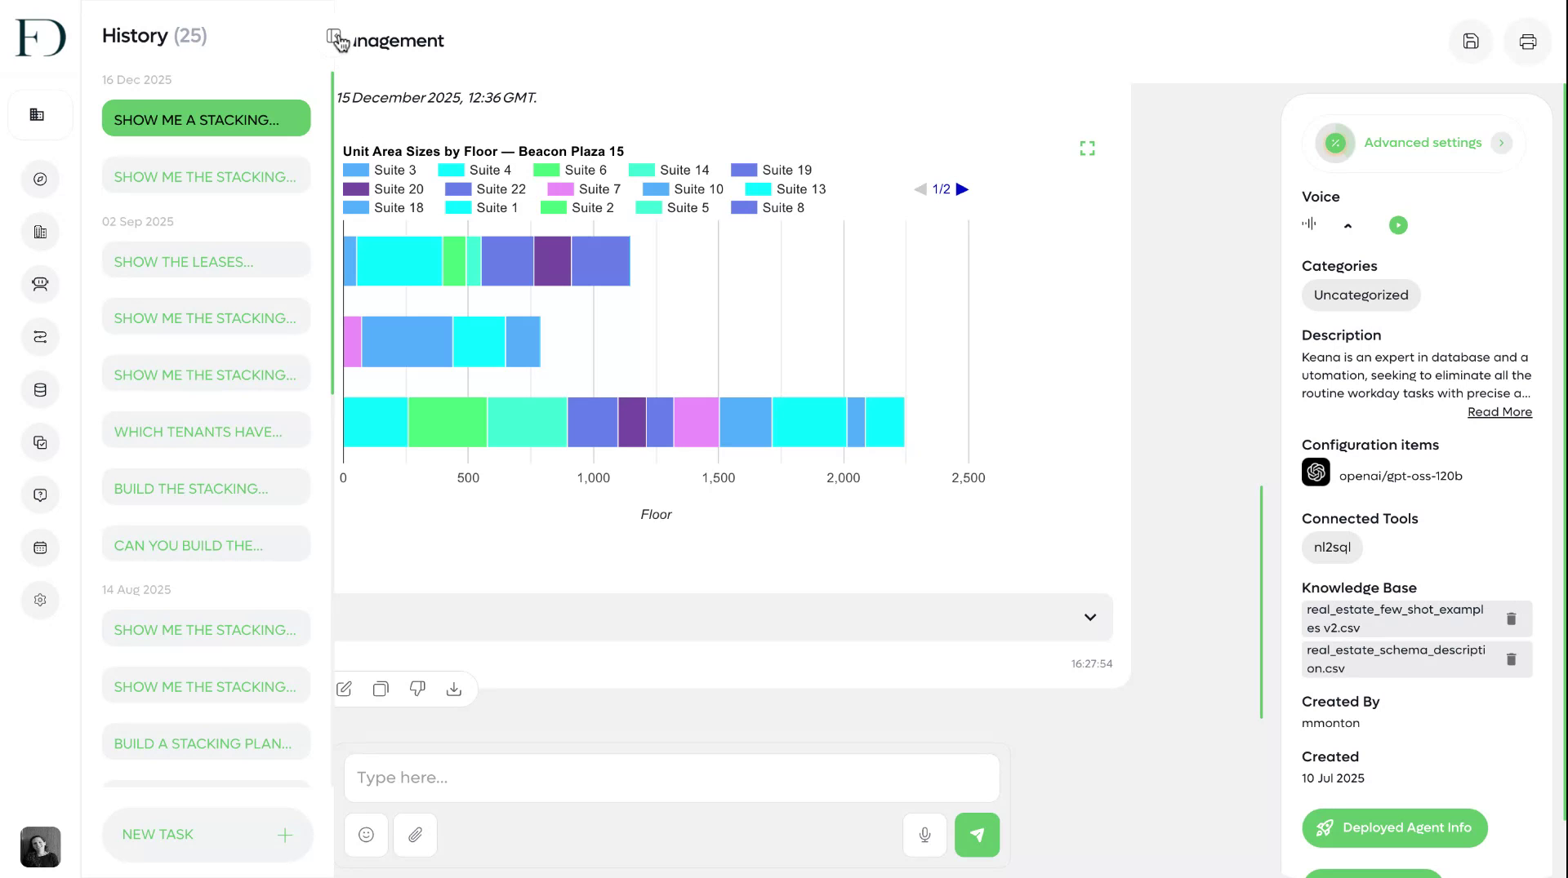Viewport: 1568px width, 878px height.
Task: Go to previous legend page
Action: pyautogui.click(x=920, y=189)
